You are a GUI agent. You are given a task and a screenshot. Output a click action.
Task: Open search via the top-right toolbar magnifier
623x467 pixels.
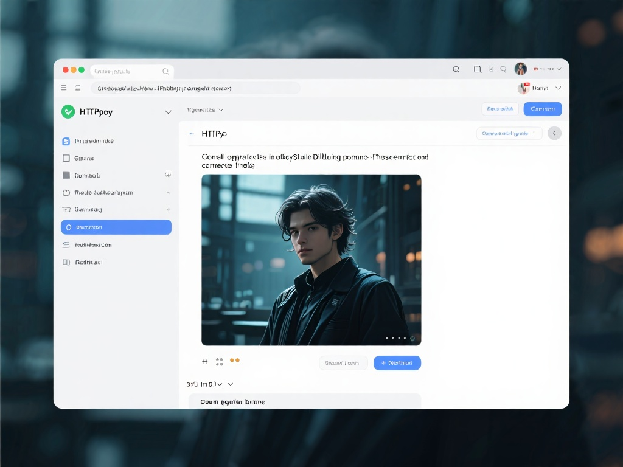(x=456, y=69)
